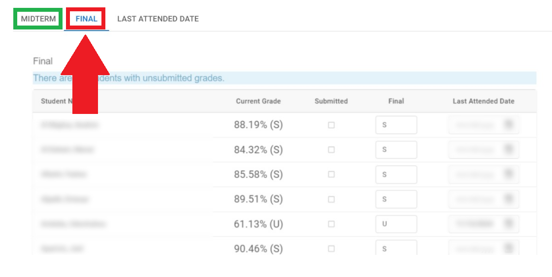552x277 pixels.
Task: Select the FINAL tab
Action: (x=86, y=19)
